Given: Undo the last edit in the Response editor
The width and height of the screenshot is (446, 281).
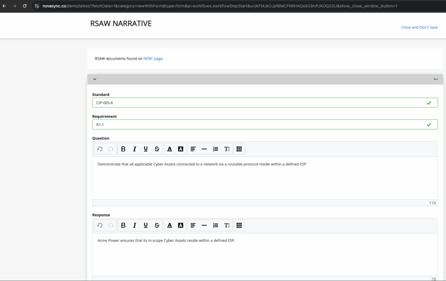Looking at the screenshot, I should click(99, 225).
